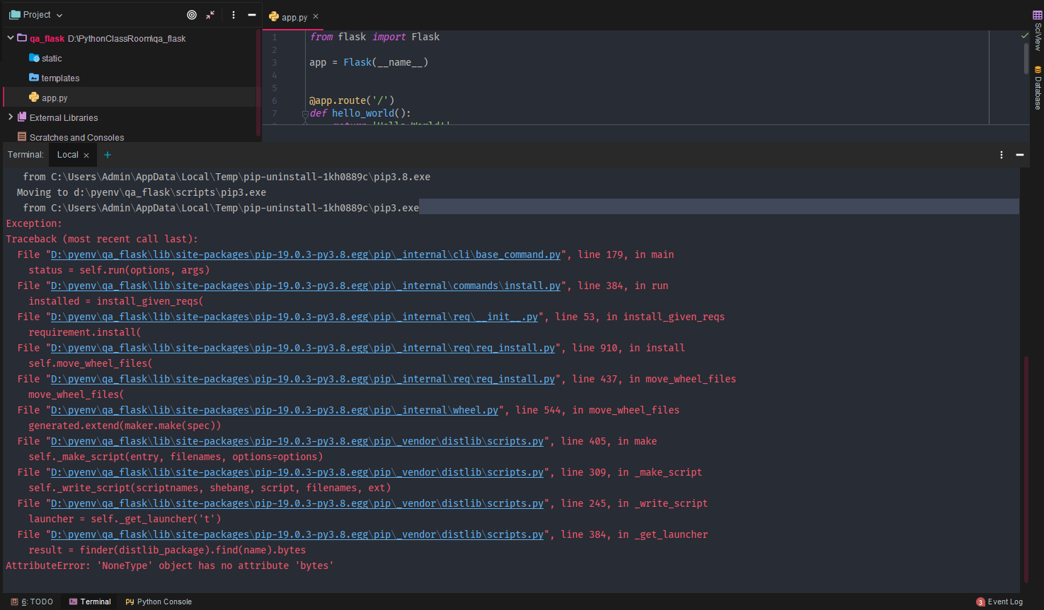Open Project panel options menu

coord(234,15)
